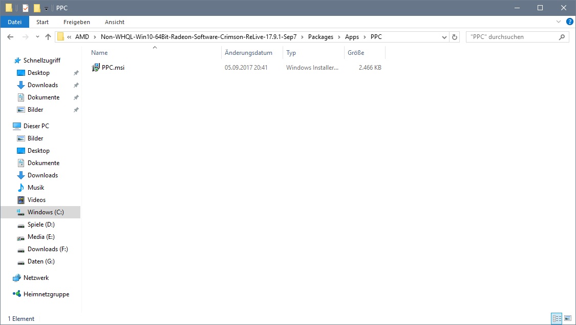Open the Freigeben ribbon tab
Image resolution: width=576 pixels, height=325 pixels.
click(x=76, y=22)
